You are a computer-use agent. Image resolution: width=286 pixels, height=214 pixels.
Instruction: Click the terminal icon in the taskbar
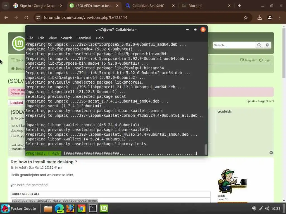pyautogui.click(x=93, y=208)
